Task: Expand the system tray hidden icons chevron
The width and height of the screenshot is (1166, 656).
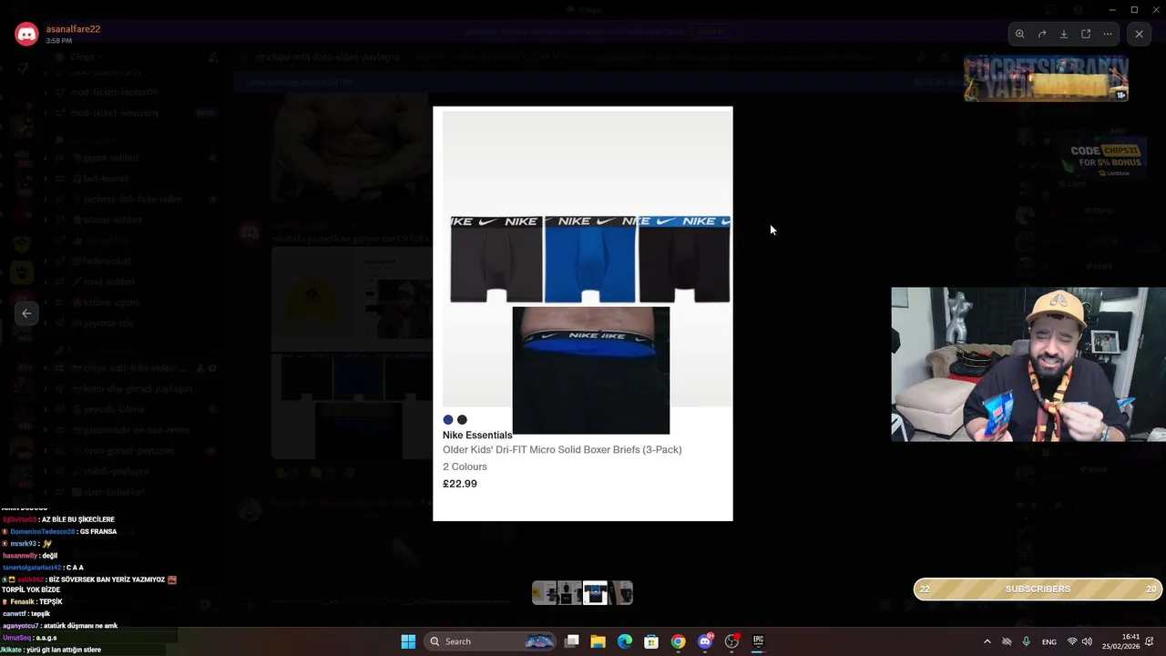Action: click(x=987, y=641)
